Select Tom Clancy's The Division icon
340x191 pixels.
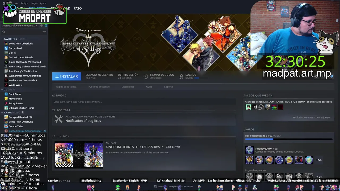pos(6,71)
